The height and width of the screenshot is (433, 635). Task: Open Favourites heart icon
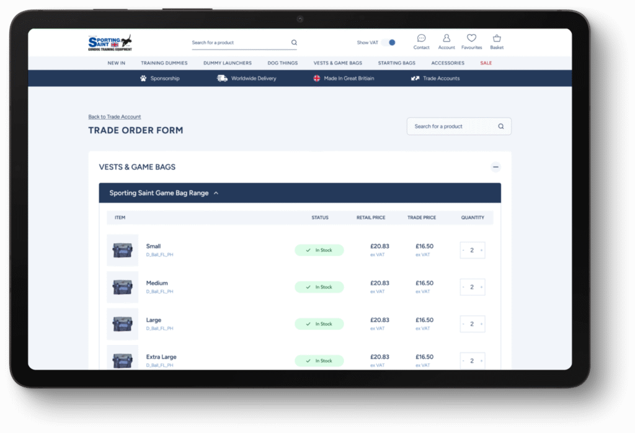coord(471,38)
